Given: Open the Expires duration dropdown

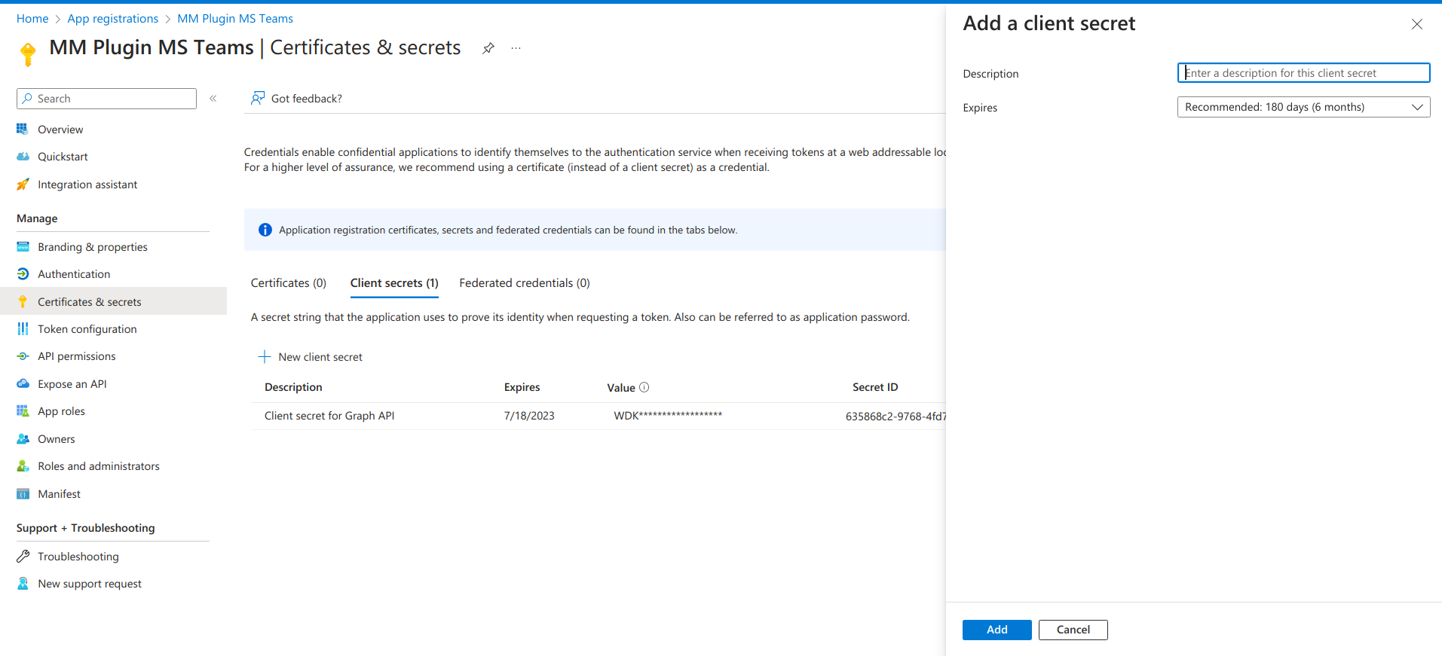Looking at the screenshot, I should 1303,107.
